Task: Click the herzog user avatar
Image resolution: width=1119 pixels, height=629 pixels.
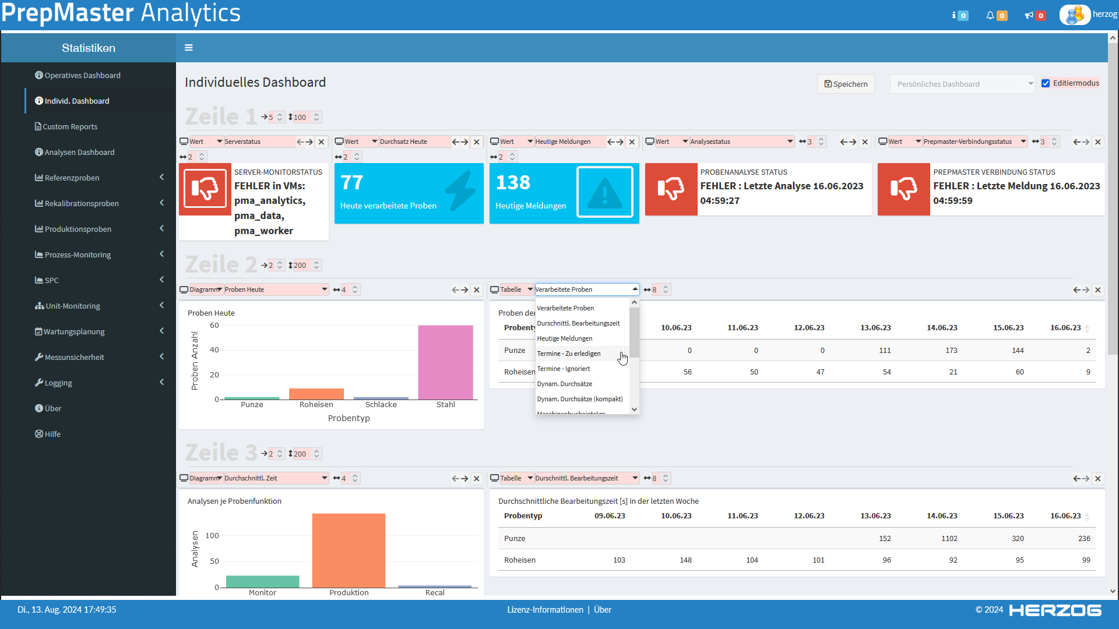Action: point(1075,15)
